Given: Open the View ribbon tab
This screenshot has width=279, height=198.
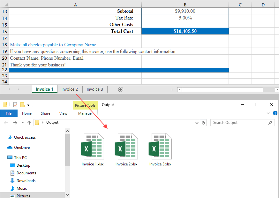Looking at the screenshot, I should [63, 113].
